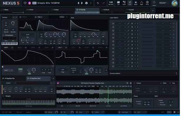Image resolution: width=182 pixels, height=116 pixels.
Task: Toggle the Unison power switch
Action: tap(134, 83)
